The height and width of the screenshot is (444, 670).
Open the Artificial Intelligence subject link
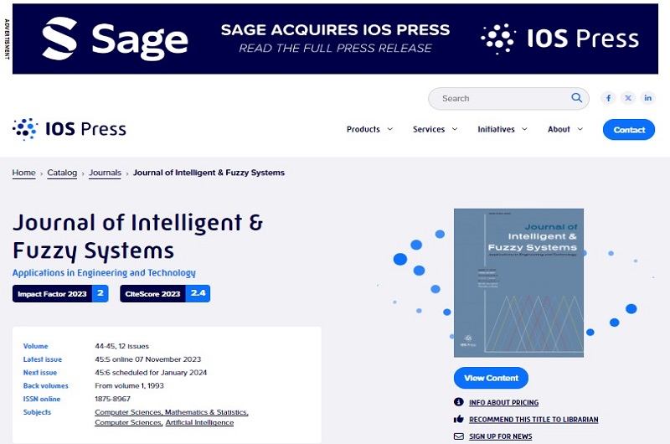click(x=199, y=422)
